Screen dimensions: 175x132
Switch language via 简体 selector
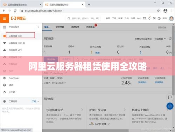point(164,18)
